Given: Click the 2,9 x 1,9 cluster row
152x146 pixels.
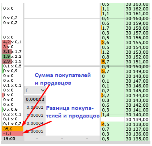Looking at the screenshot, I should click(12, 61).
